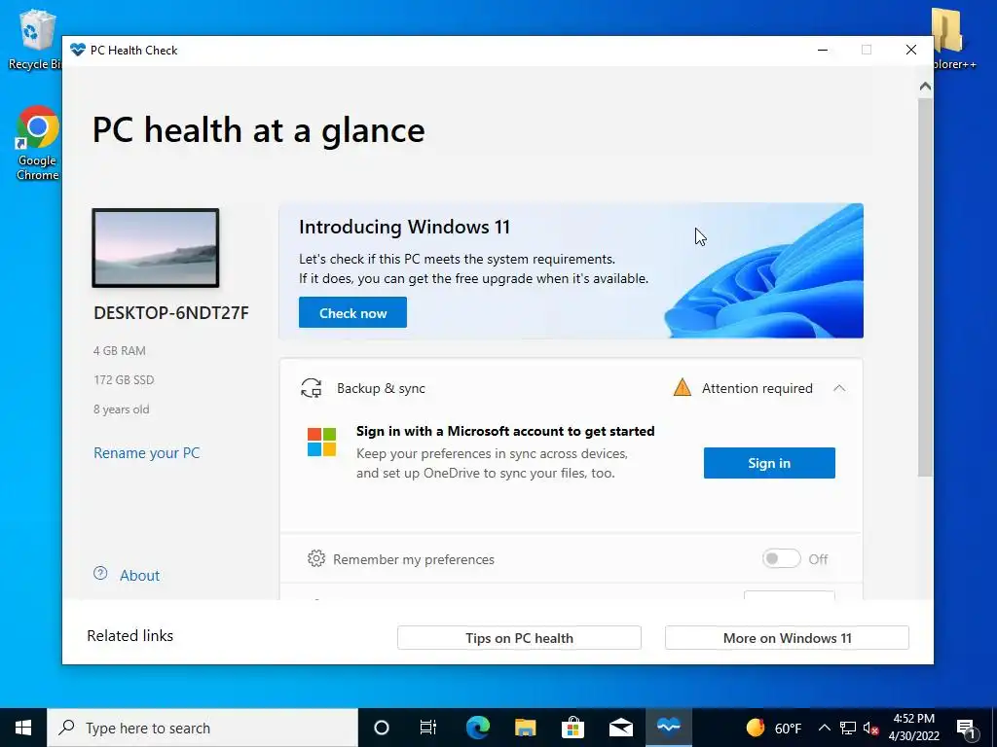Collapse the Backup & sync section
This screenshot has width=997, height=747.
pyautogui.click(x=839, y=388)
